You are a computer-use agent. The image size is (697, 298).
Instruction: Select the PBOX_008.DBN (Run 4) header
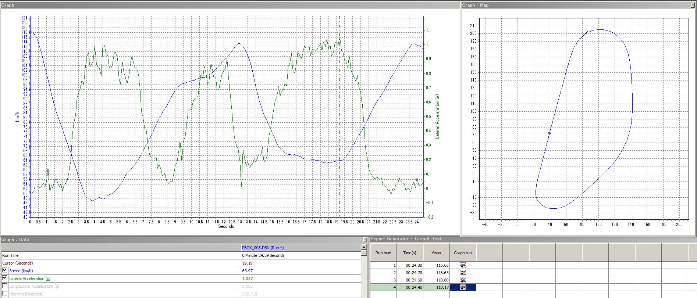263,248
